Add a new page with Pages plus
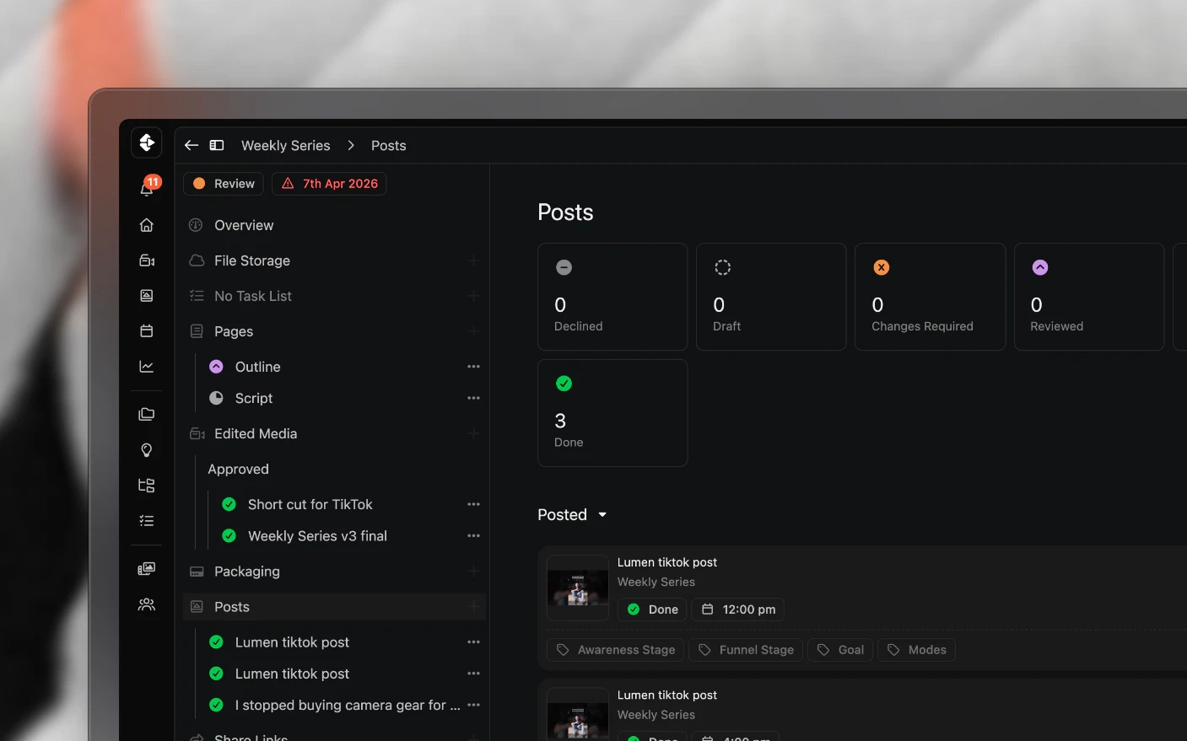 click(x=473, y=331)
